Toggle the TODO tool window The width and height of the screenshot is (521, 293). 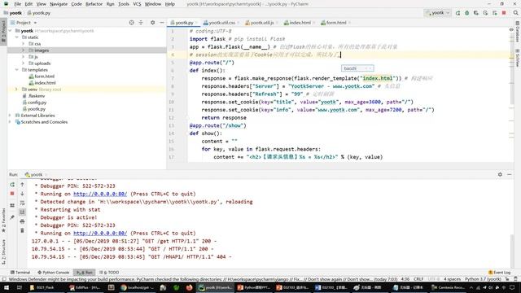(x=109, y=273)
